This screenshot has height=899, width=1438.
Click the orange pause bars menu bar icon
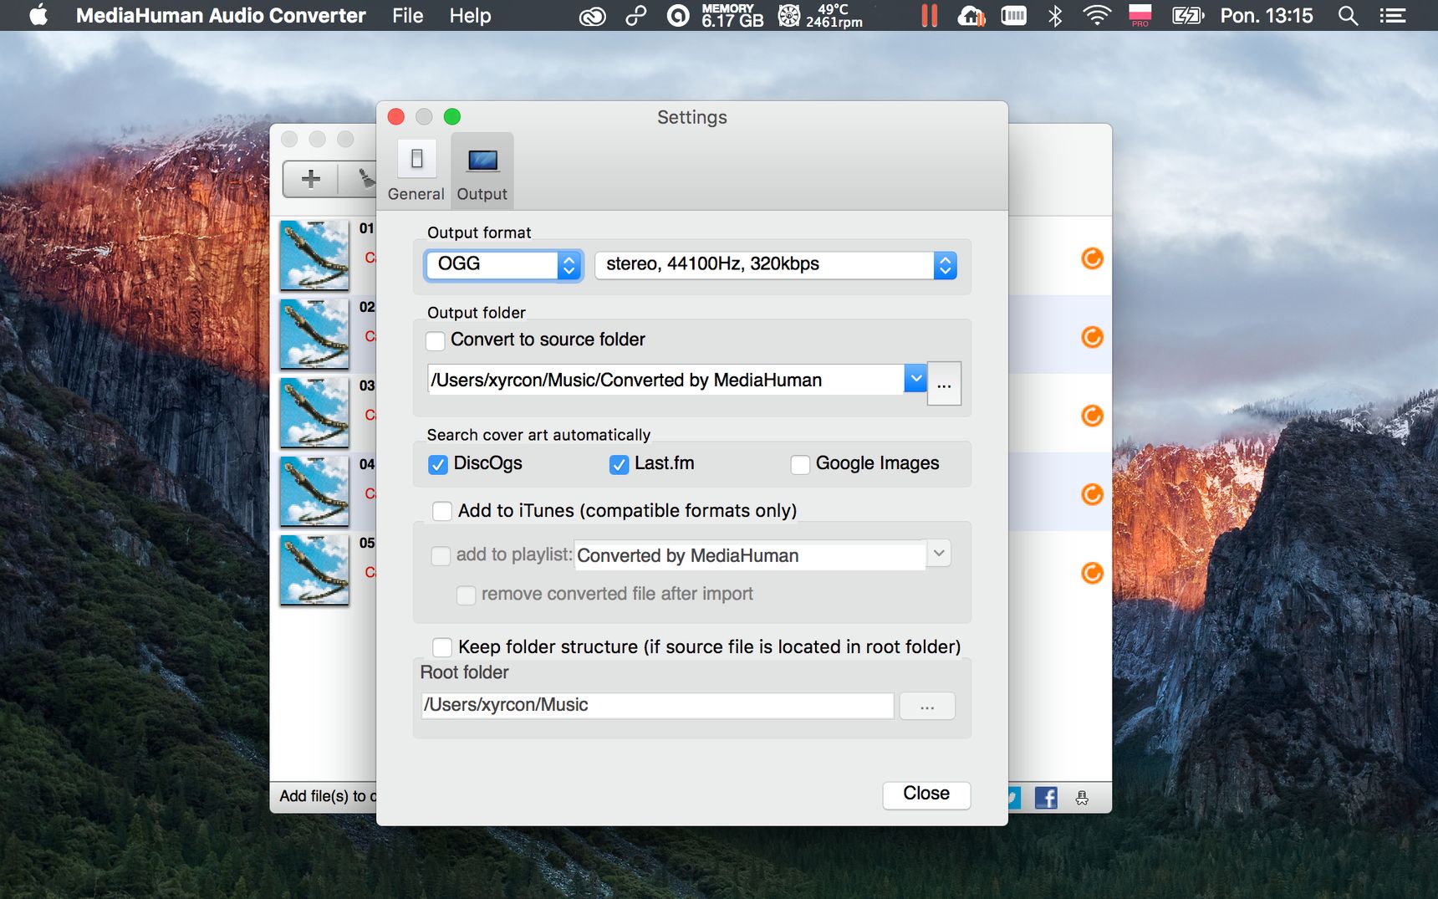[x=929, y=15]
